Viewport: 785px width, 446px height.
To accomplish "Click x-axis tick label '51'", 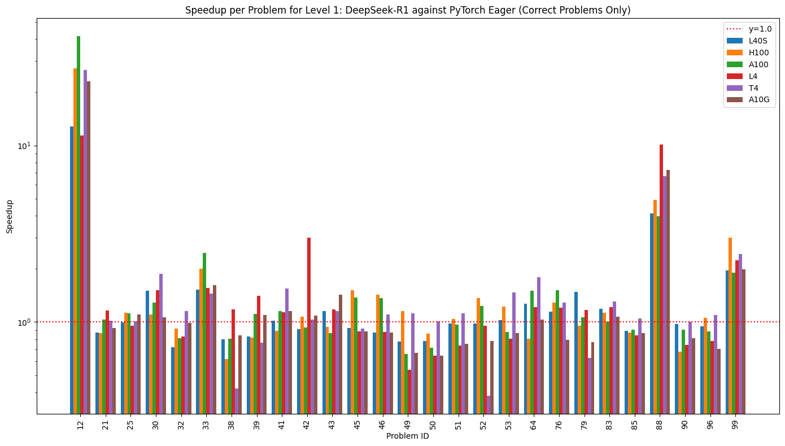I will [x=458, y=424].
